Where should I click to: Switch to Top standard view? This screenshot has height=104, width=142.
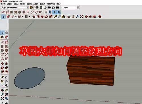(x=41, y=8)
